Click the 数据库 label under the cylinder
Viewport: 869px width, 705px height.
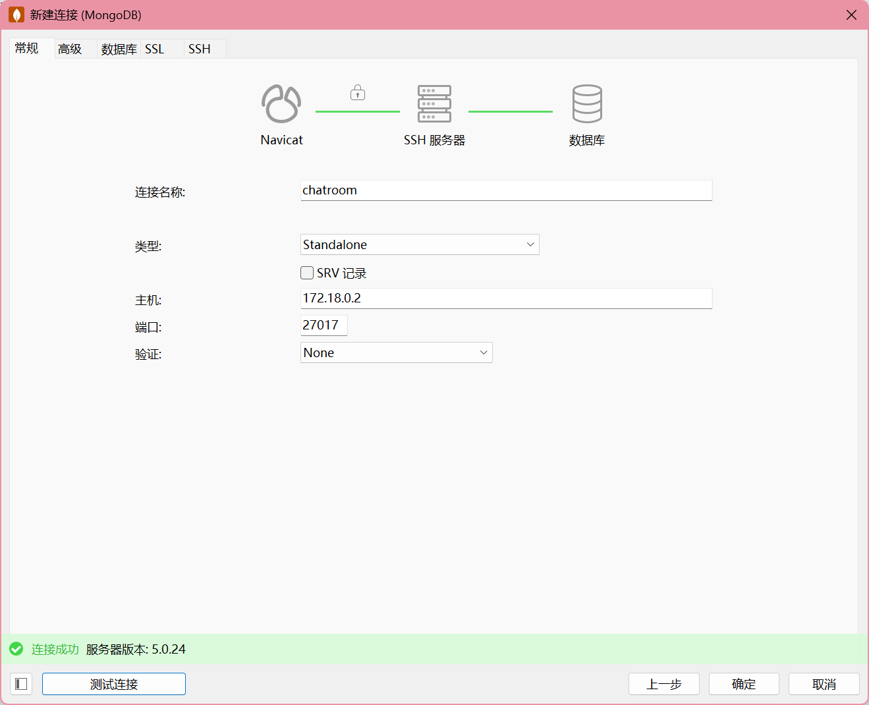587,140
